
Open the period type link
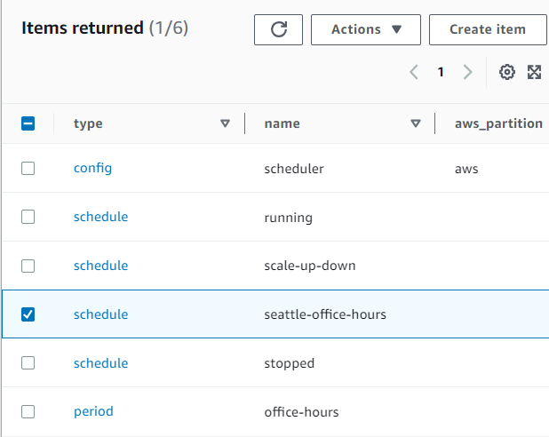point(93,412)
